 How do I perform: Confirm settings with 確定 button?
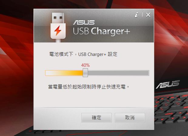click(x=96, y=118)
